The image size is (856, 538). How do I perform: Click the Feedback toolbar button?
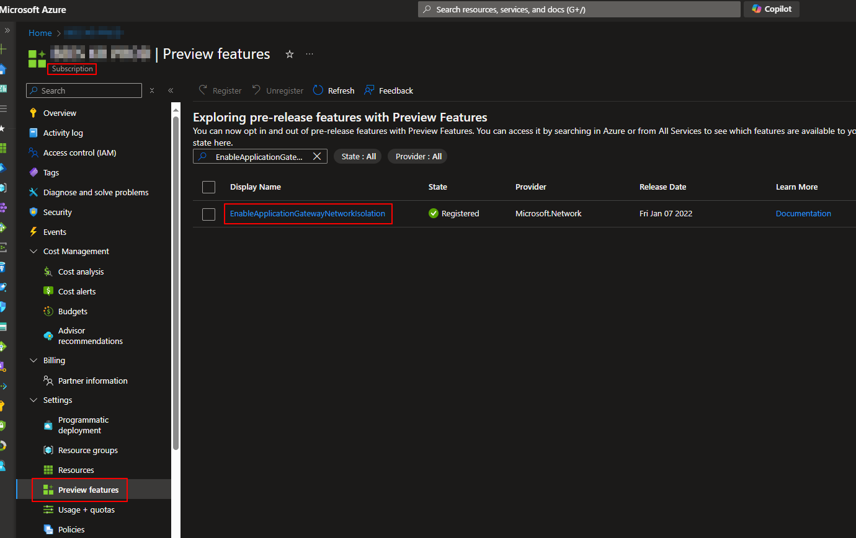point(388,90)
